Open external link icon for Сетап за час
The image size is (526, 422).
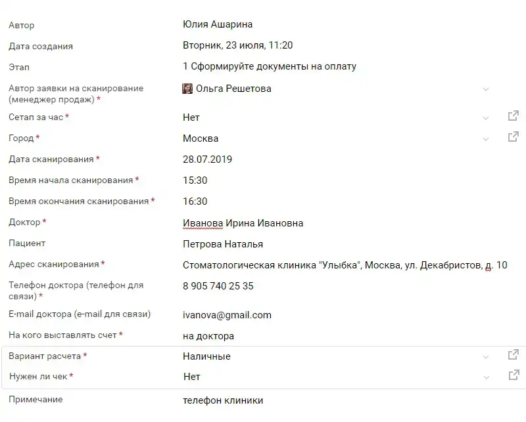pyautogui.click(x=514, y=116)
